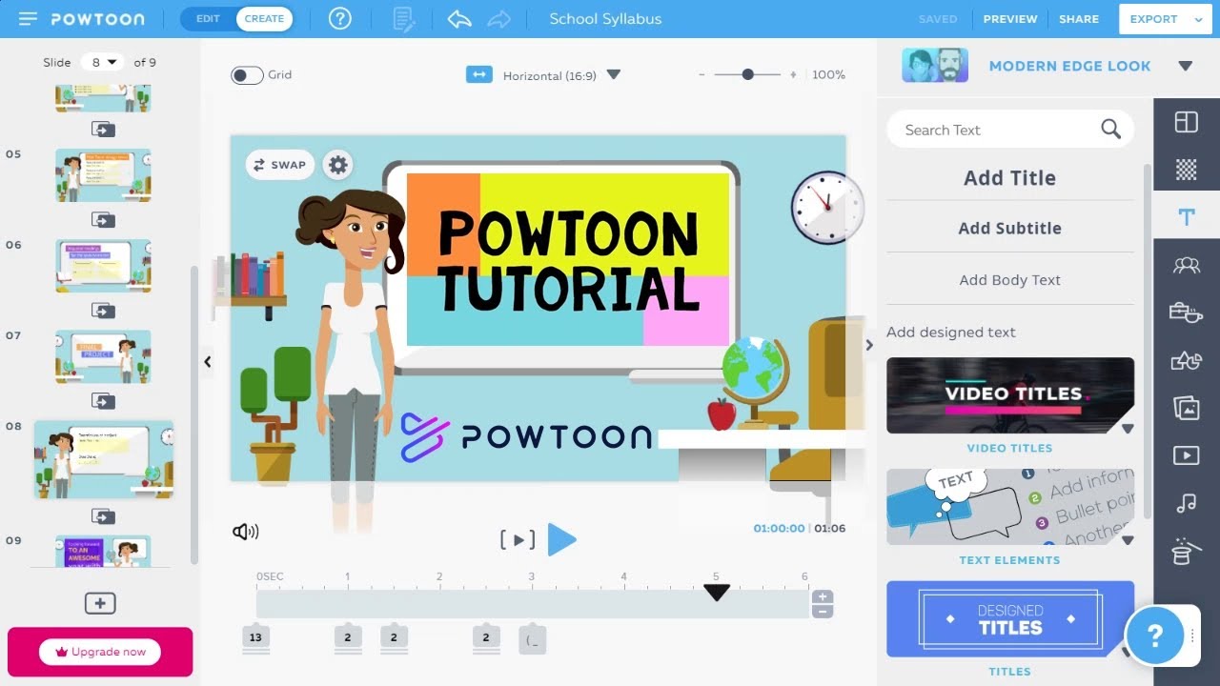Open scene settings gear icon
Image resolution: width=1220 pixels, height=686 pixels.
tap(338, 165)
